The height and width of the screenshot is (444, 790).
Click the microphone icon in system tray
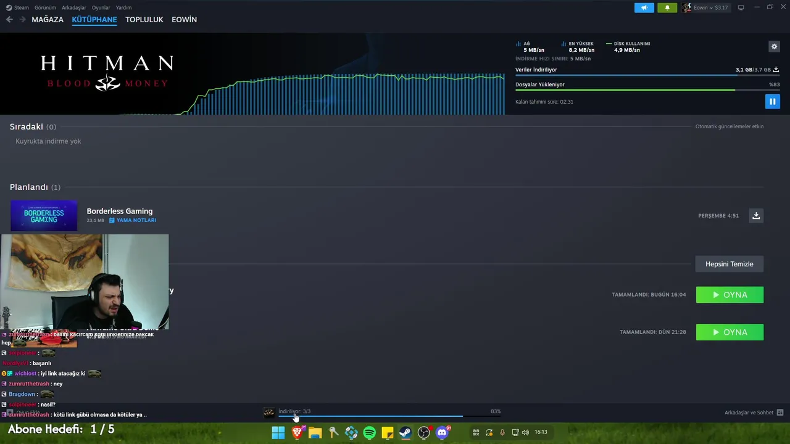(x=502, y=432)
